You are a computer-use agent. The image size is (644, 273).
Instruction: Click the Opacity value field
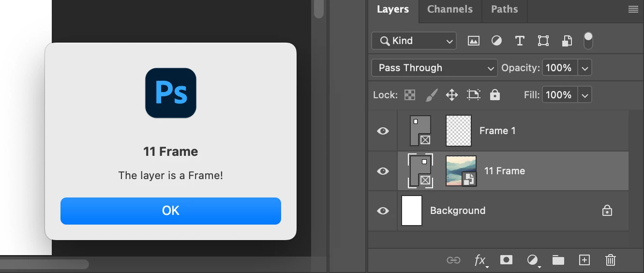coord(560,68)
